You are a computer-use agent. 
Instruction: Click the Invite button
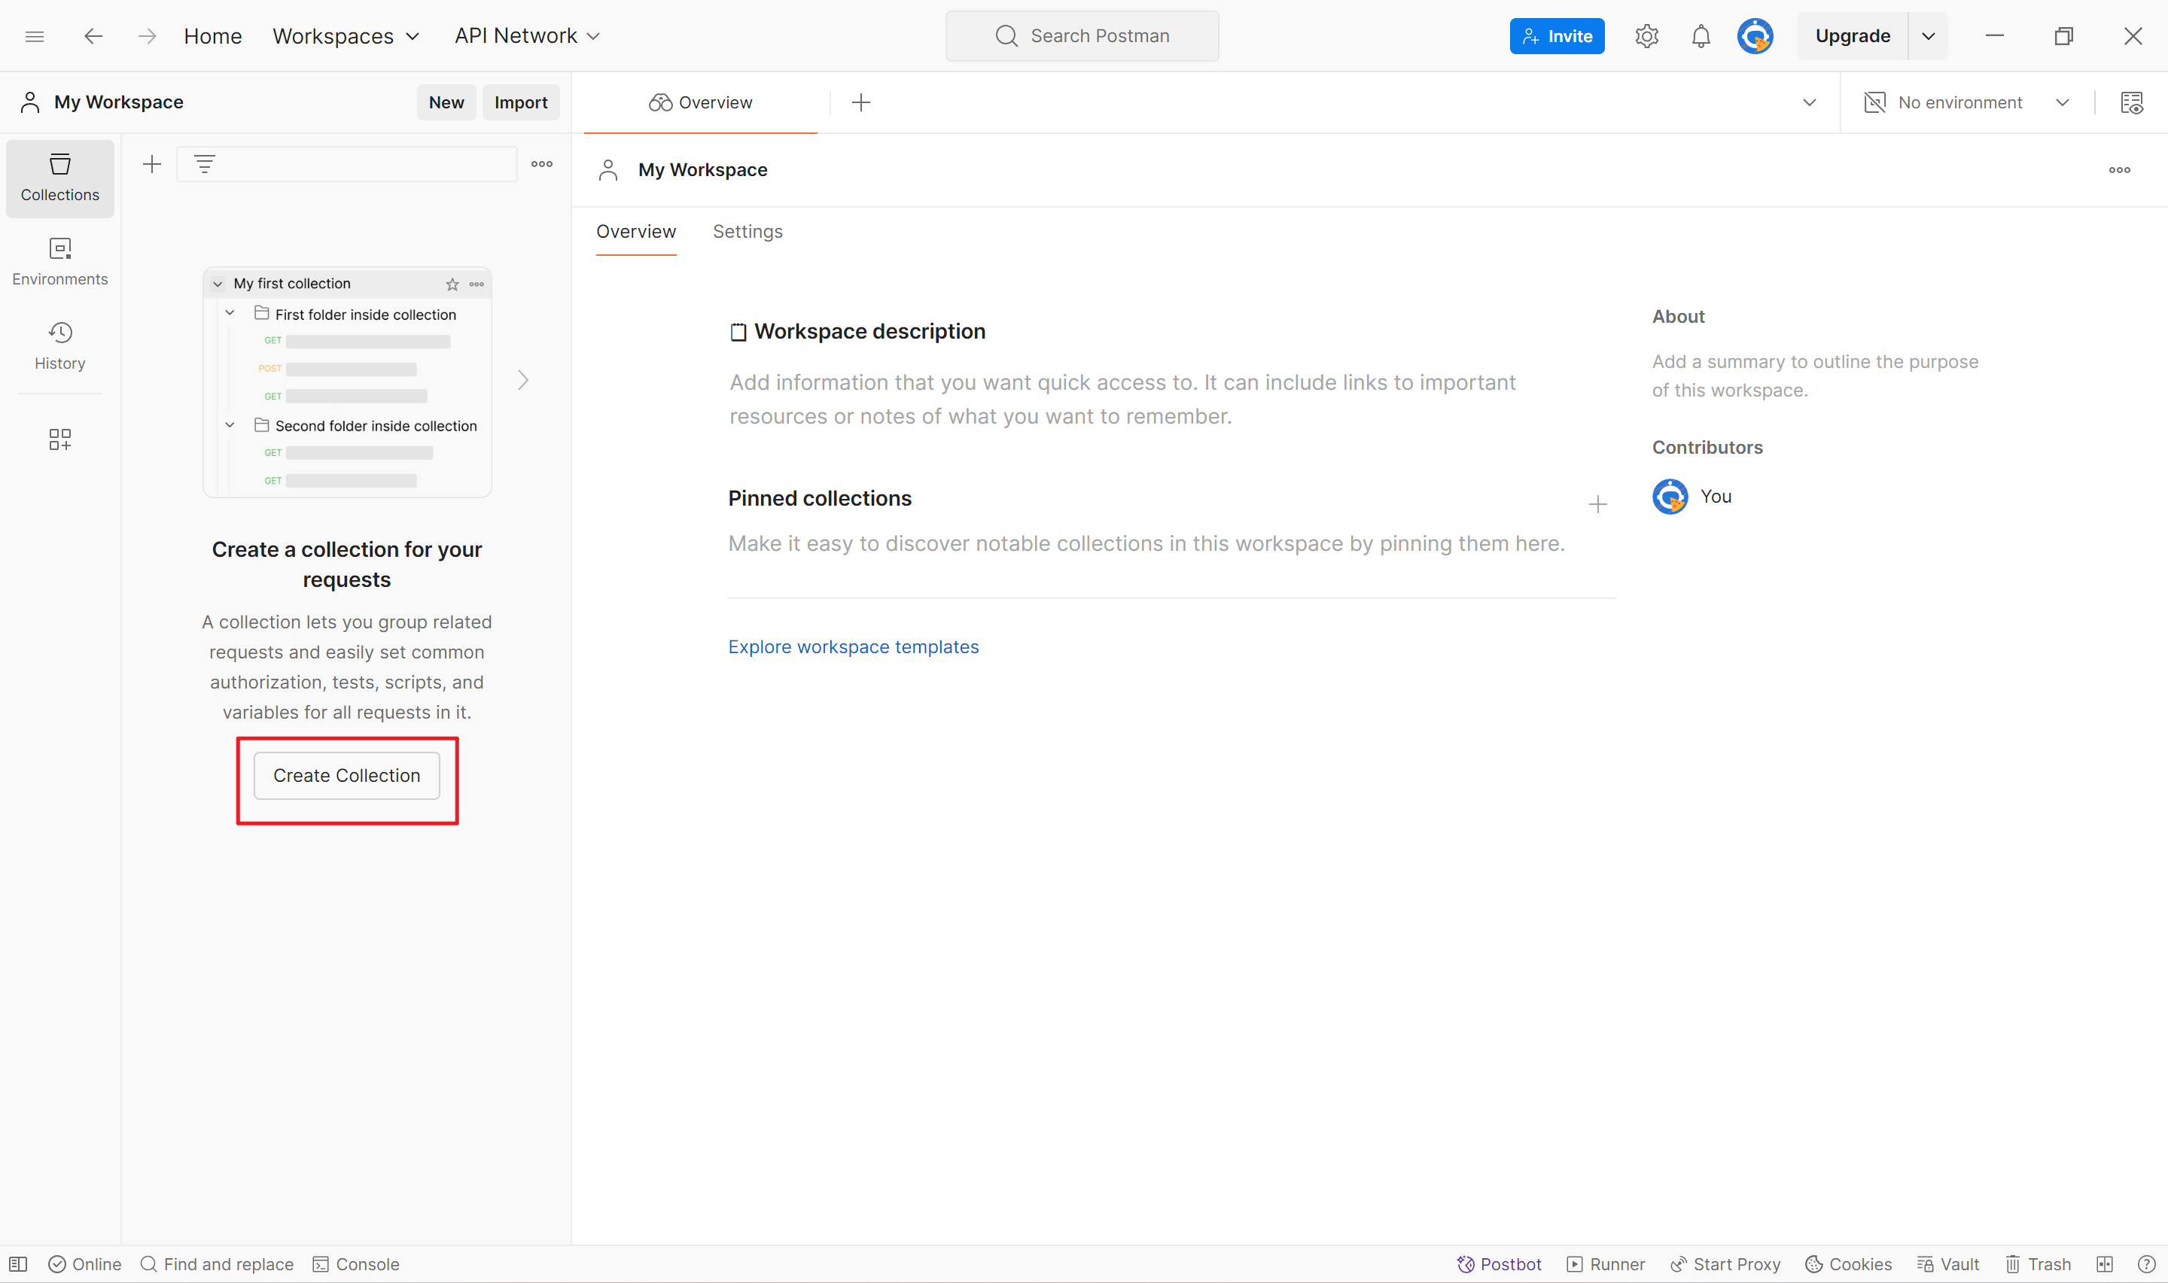(1557, 36)
